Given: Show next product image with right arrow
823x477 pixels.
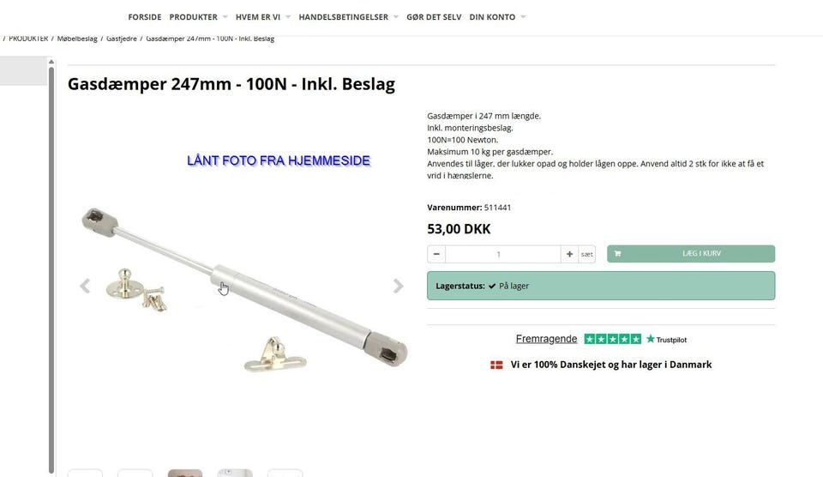Looking at the screenshot, I should [398, 286].
